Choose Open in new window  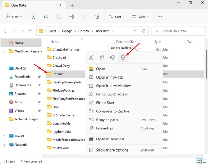click(x=124, y=86)
